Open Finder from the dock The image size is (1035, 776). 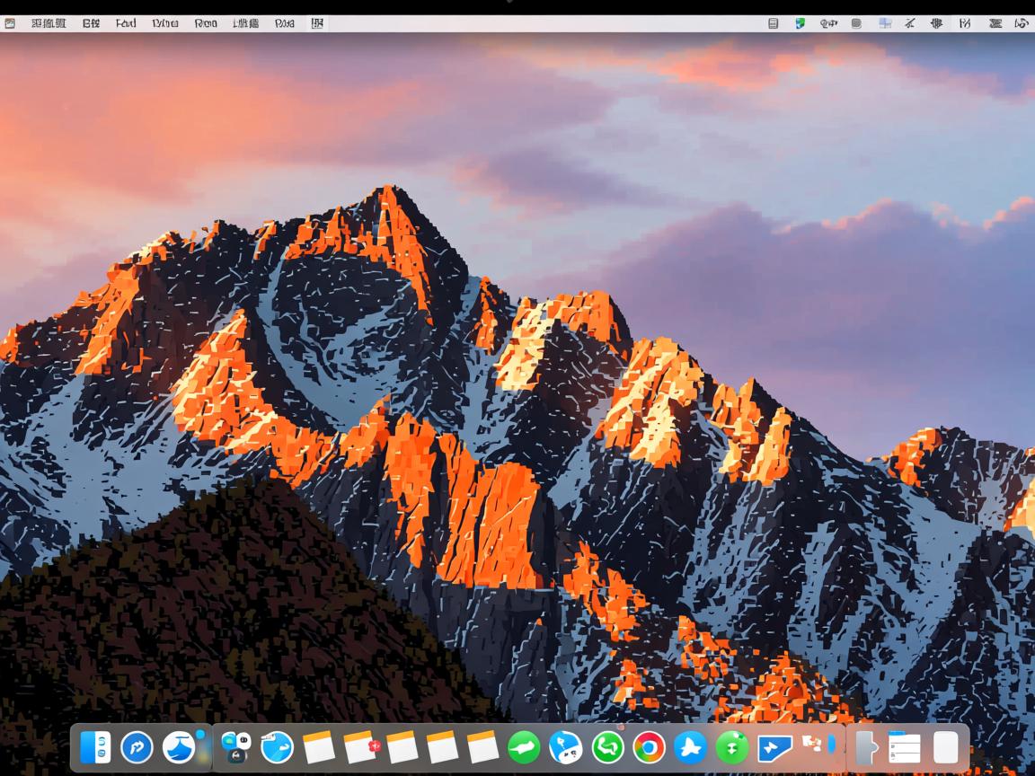(x=95, y=747)
